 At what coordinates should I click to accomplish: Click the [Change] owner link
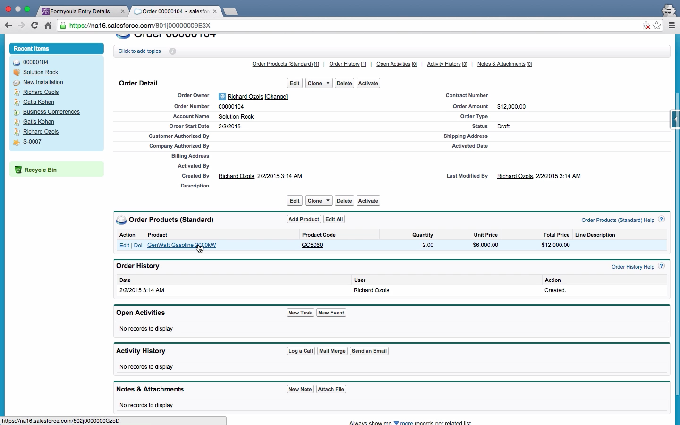(x=276, y=97)
